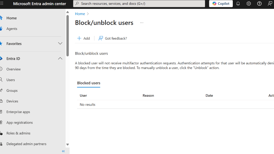Image resolution: width=274 pixels, height=154 pixels.
Task: Click the Home icon in sidebar
Action: pyautogui.click(x=1, y=18)
